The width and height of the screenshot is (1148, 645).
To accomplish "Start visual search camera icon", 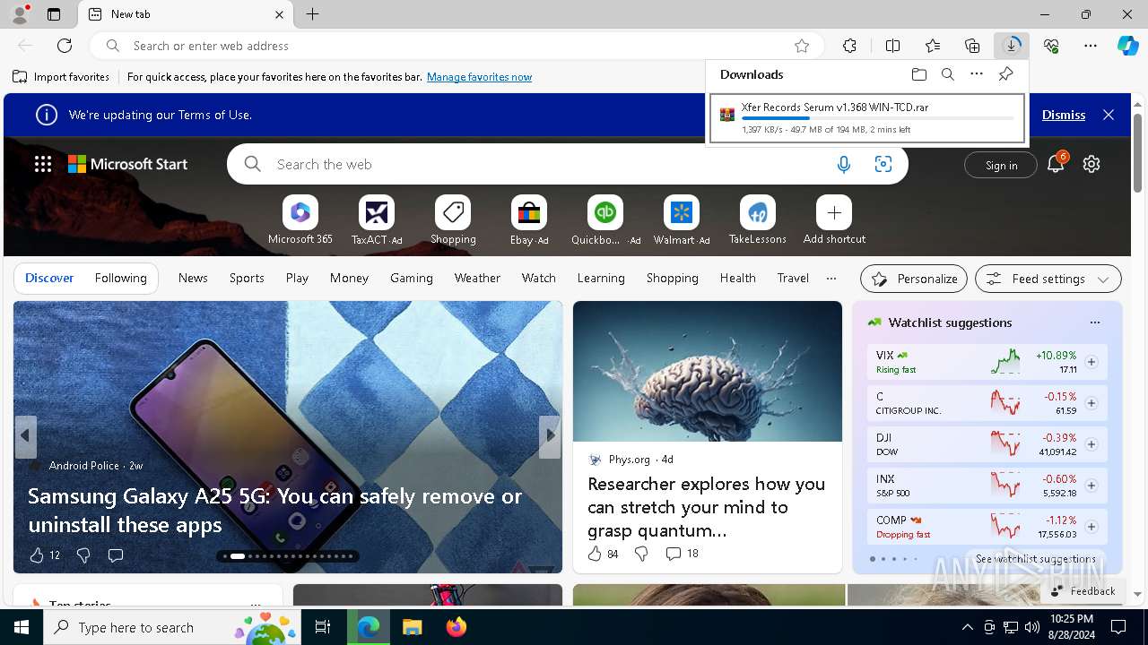I will [x=883, y=164].
